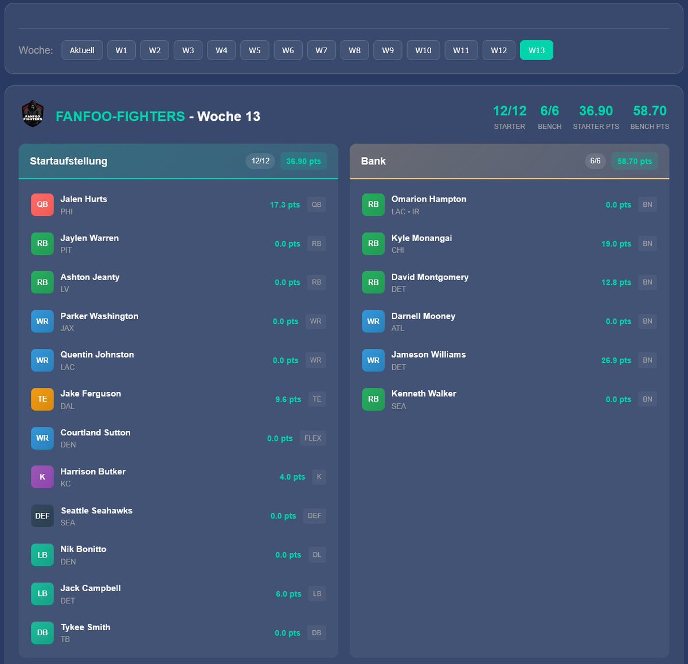Click the Fanfoo-Fighters team logo

pyautogui.click(x=33, y=114)
